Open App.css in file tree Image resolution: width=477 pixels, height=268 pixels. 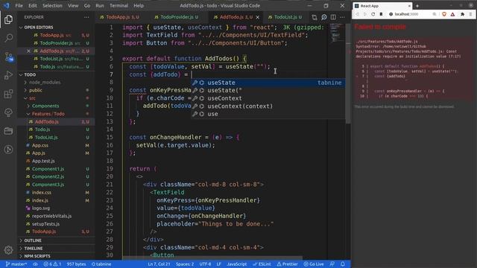tap(40, 145)
